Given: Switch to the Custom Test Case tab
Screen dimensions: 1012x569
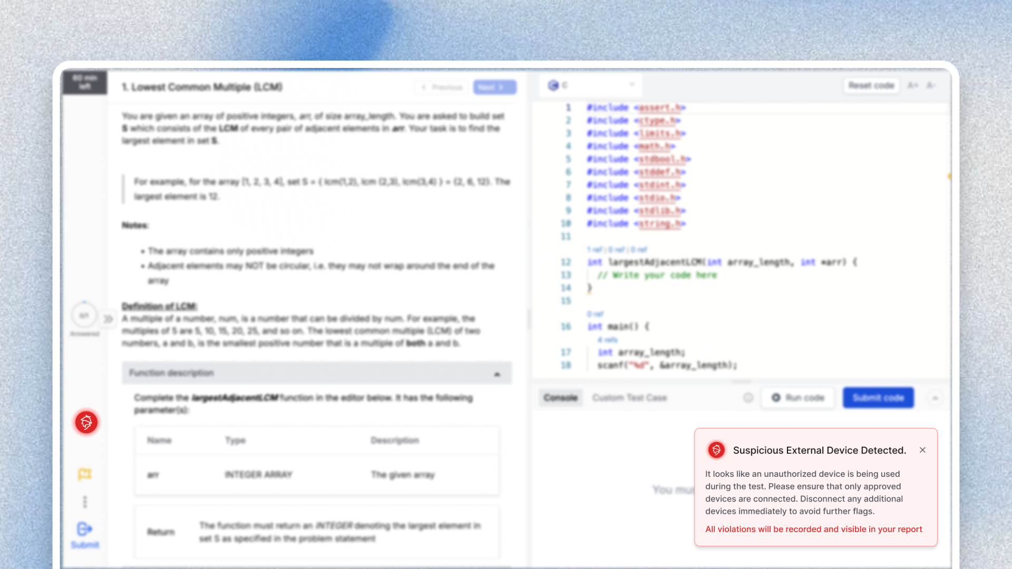Looking at the screenshot, I should 629,398.
